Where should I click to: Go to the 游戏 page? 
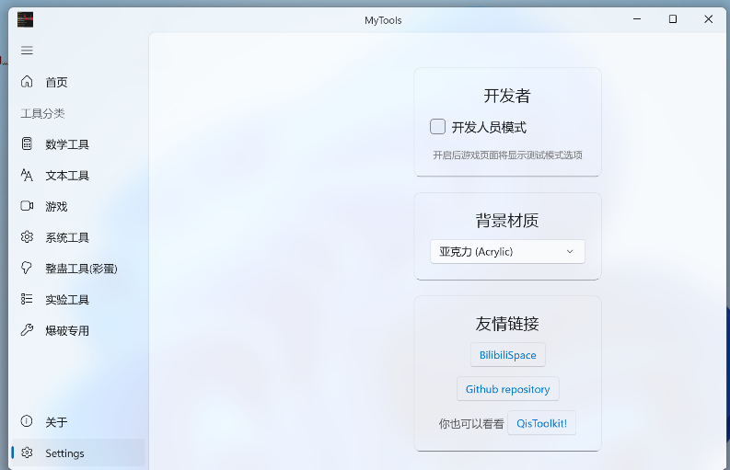[78, 206]
